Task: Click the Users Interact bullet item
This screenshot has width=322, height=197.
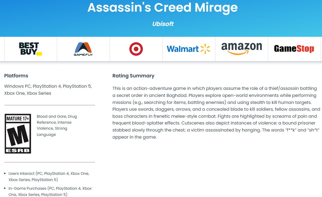Action: coord(49,176)
